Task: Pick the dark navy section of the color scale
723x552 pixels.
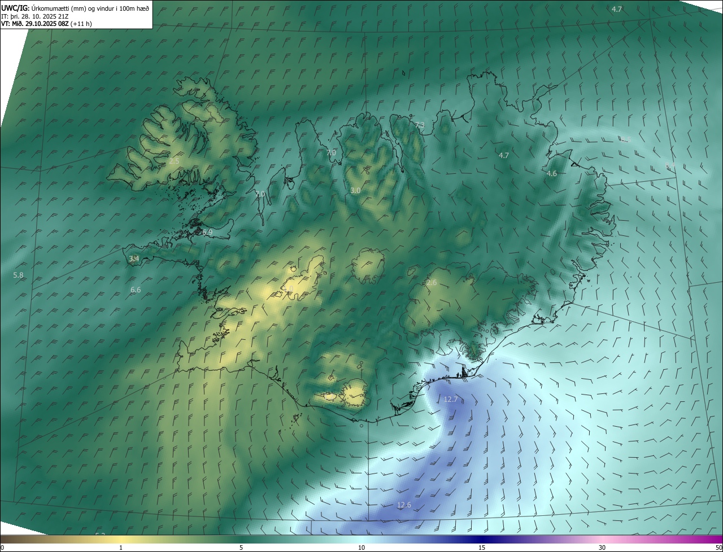Action: coord(482,539)
